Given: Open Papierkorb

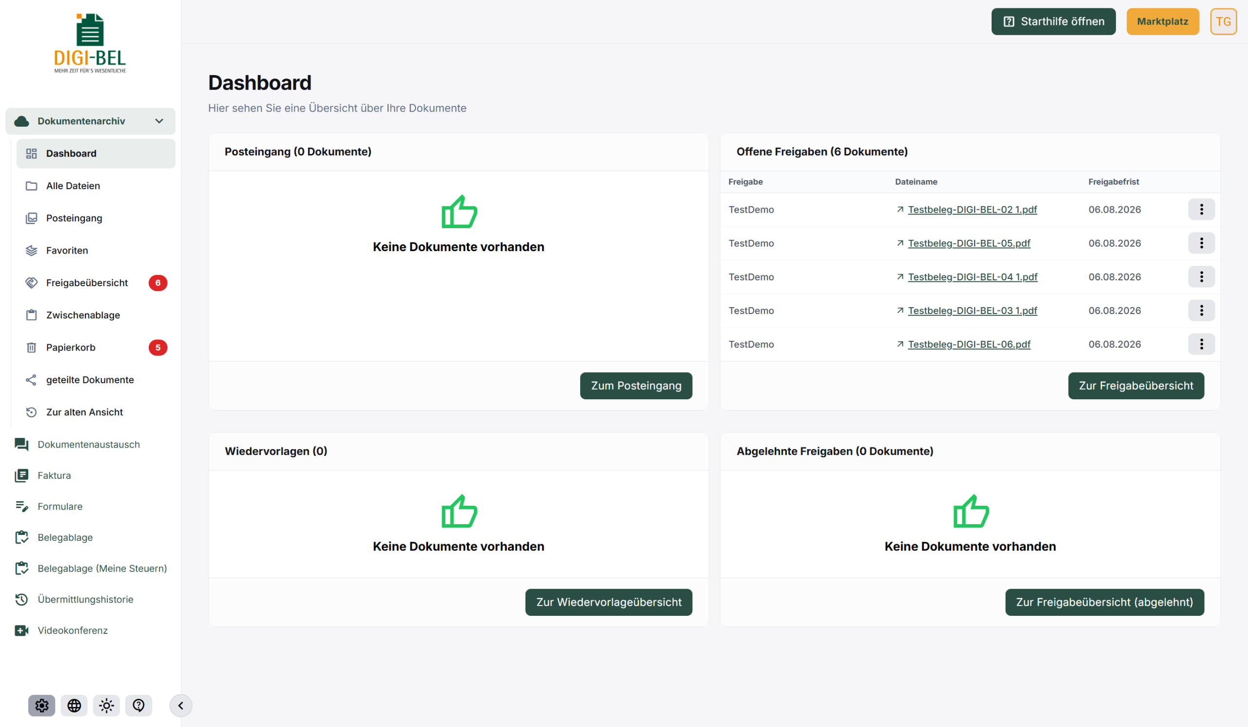Looking at the screenshot, I should coord(96,348).
